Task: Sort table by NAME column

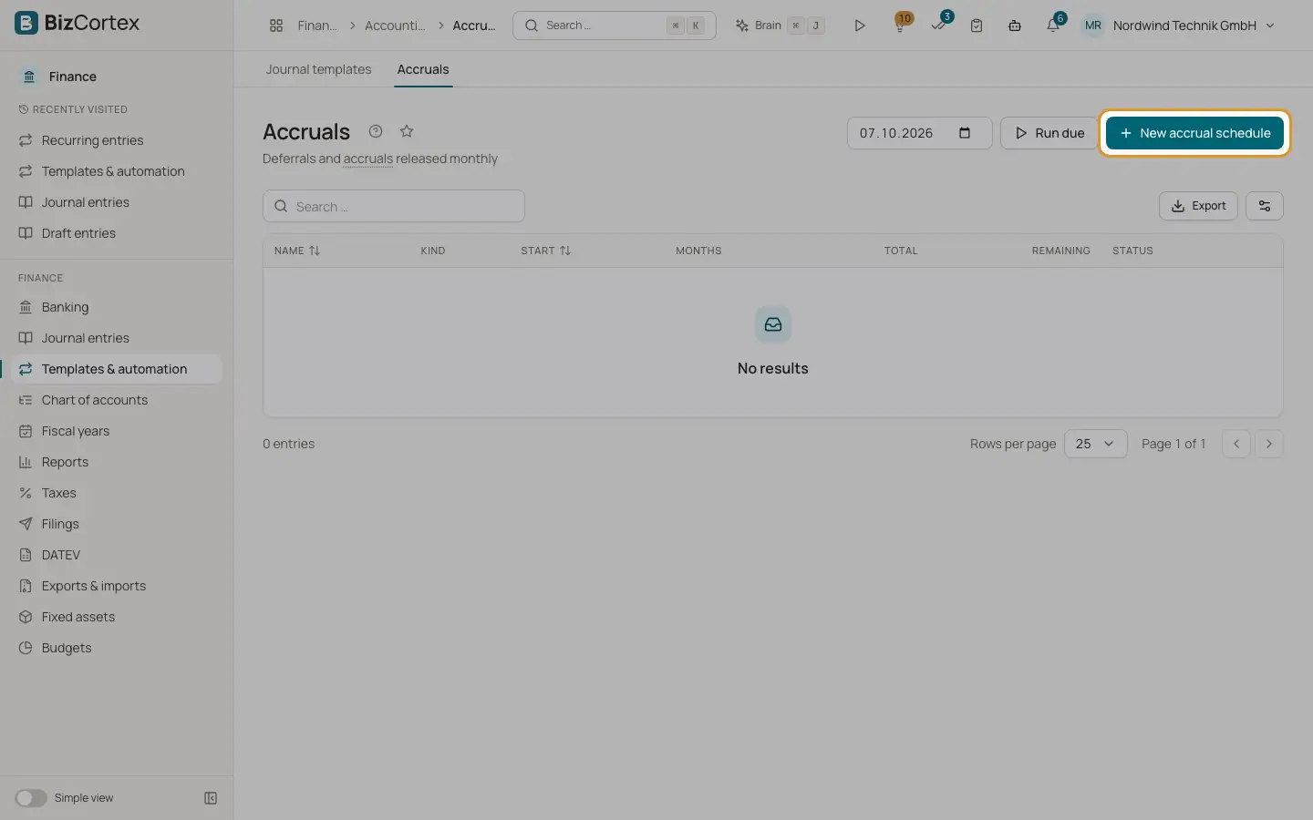Action: click(x=297, y=251)
